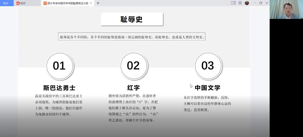Viewport: 303px width, 137px height.
Task: Click the presenter's webcam video thumbnail
Action: [286, 9]
